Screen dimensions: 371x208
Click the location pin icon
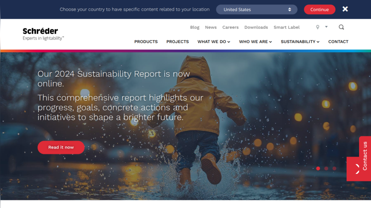point(318,27)
